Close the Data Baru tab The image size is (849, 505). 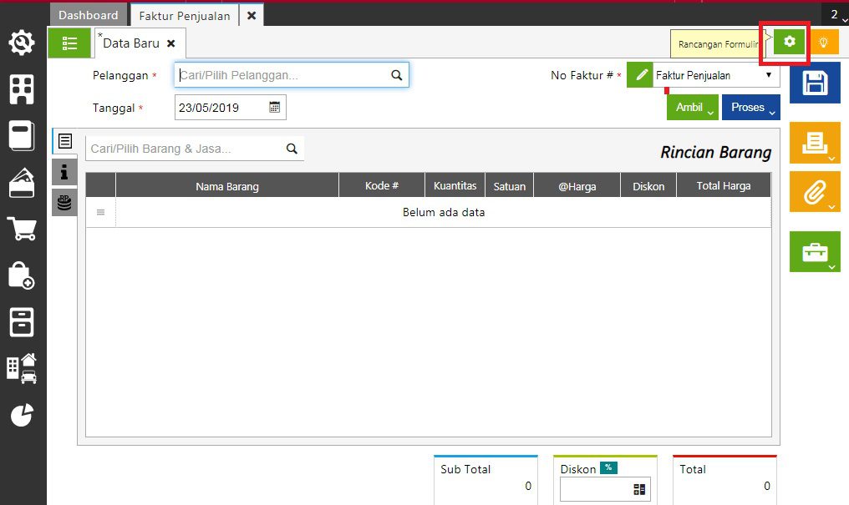pos(171,43)
